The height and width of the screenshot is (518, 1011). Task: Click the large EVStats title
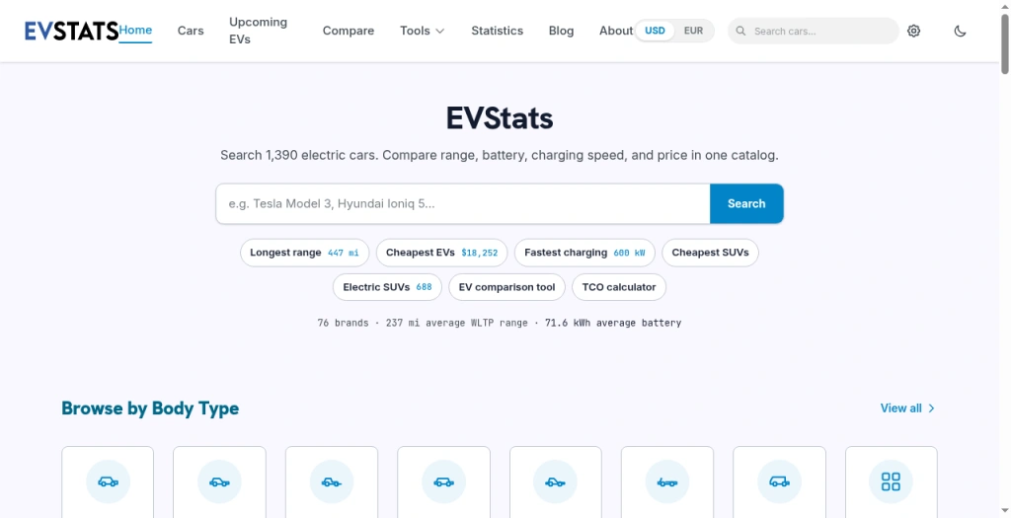[x=499, y=118]
